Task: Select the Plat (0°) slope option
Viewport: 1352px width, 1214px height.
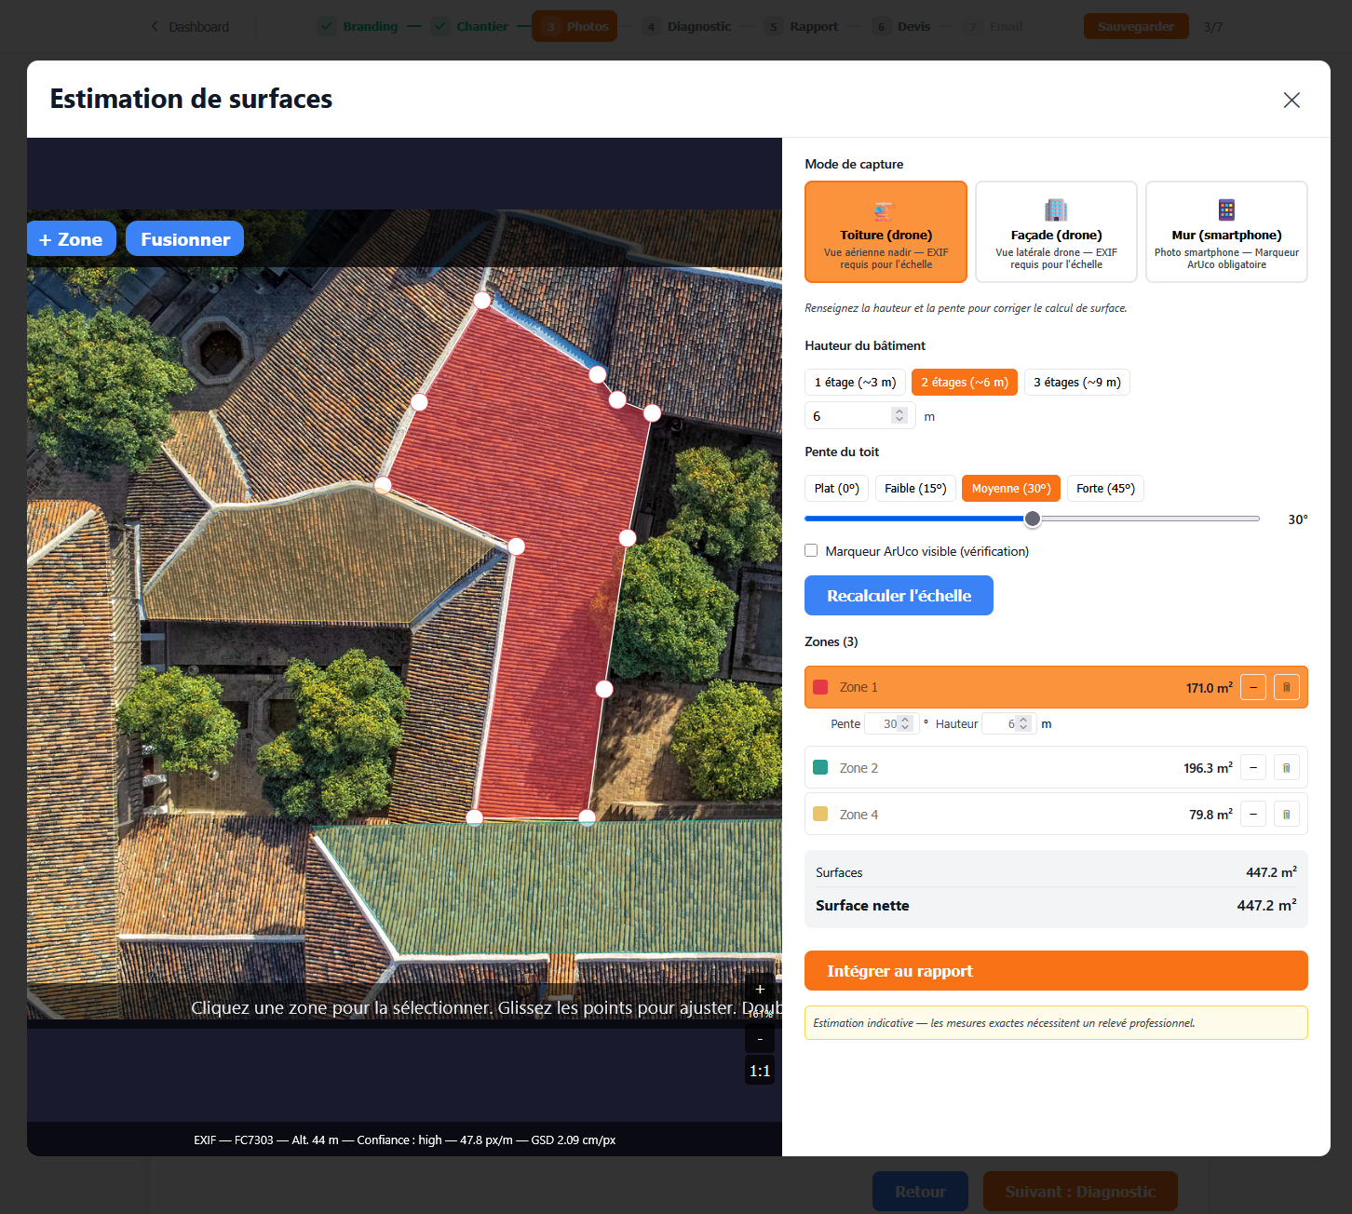Action: 835,488
